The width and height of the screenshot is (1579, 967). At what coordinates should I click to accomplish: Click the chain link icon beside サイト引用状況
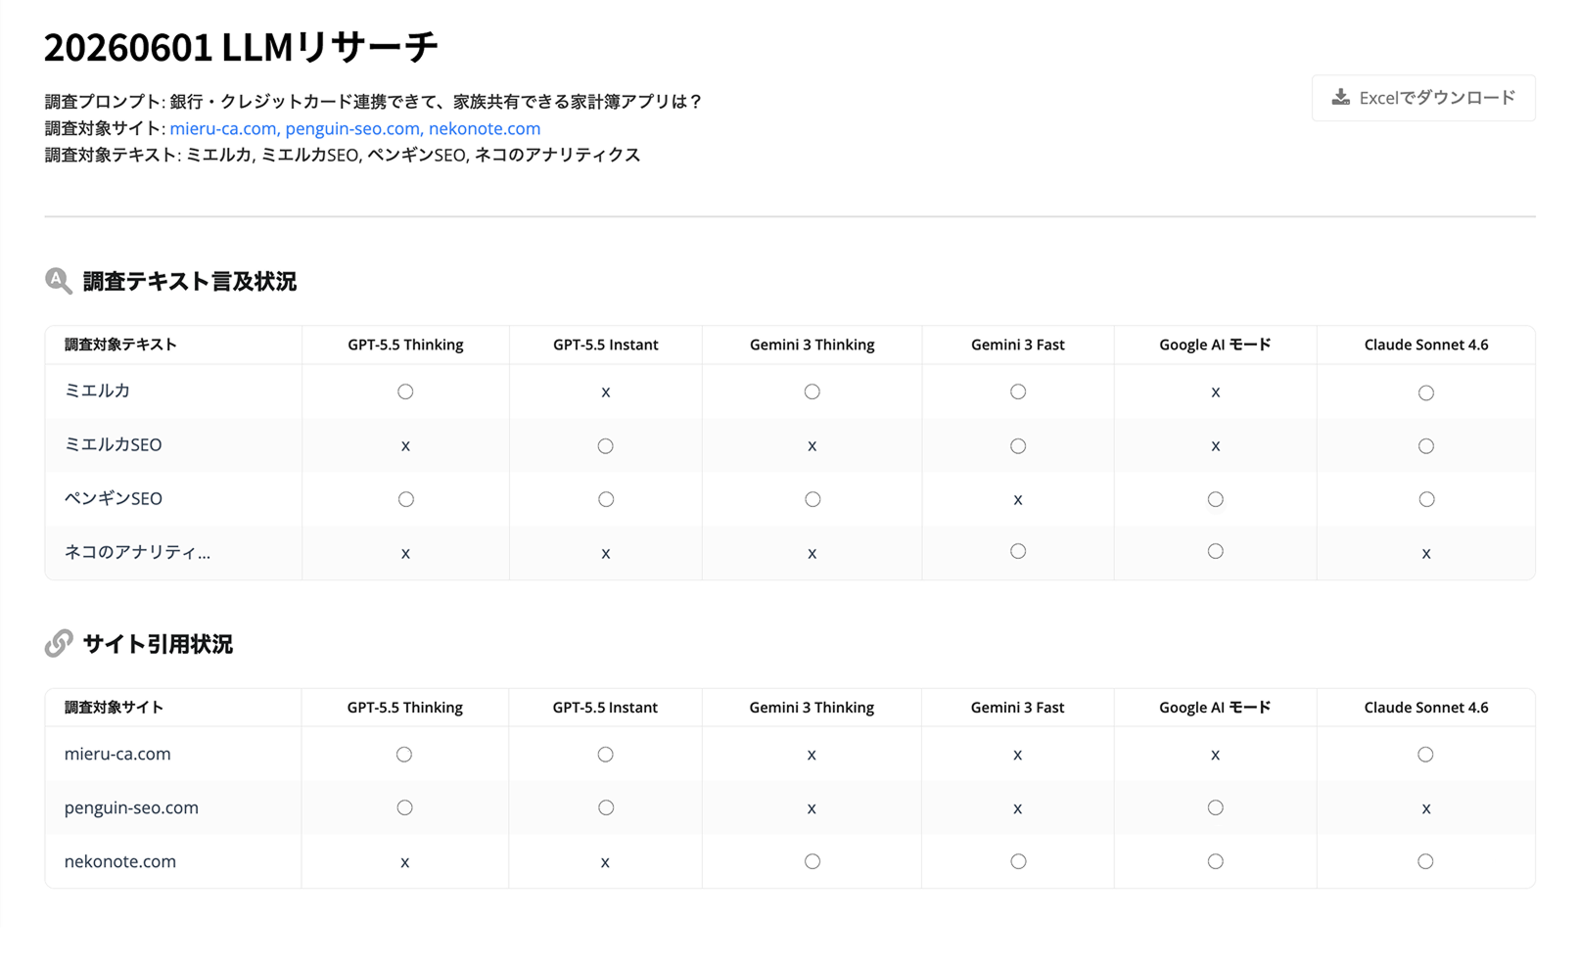[58, 643]
